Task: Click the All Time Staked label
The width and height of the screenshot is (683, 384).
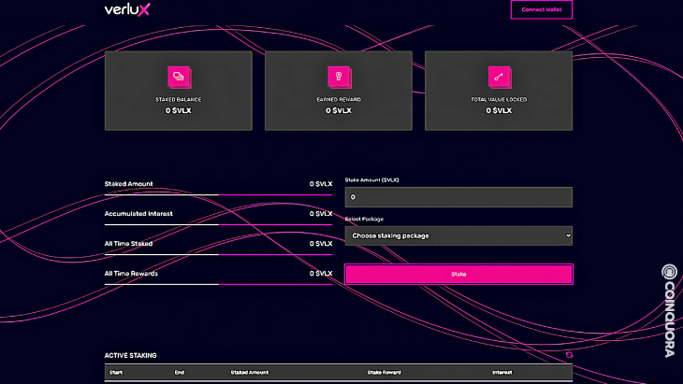Action: point(128,244)
